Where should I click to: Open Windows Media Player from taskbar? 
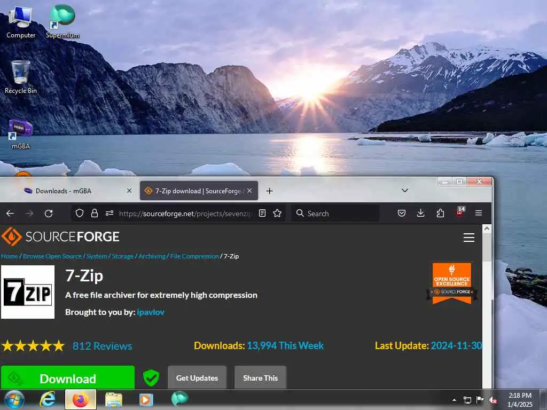[x=146, y=399]
